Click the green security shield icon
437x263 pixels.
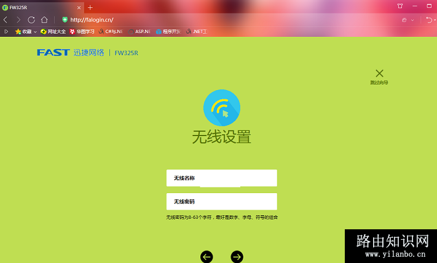point(65,20)
